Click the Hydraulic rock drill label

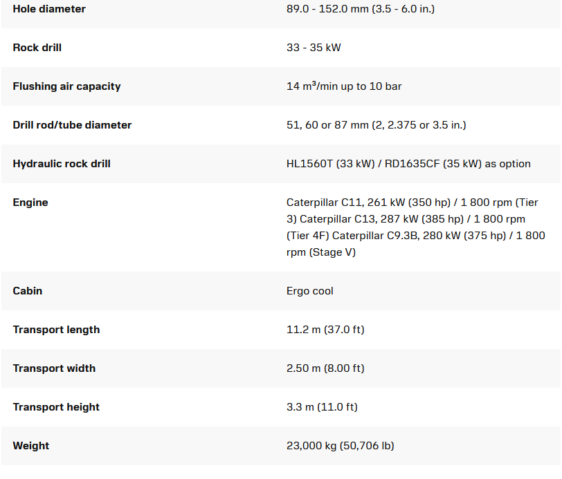coord(62,164)
